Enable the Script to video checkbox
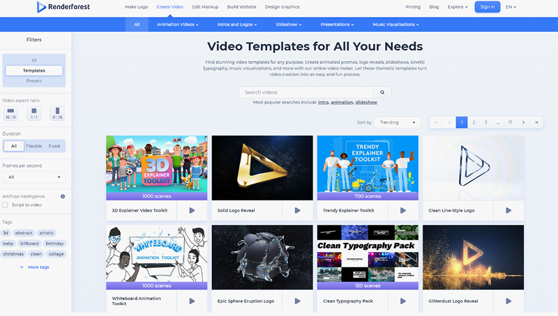 (x=6, y=205)
